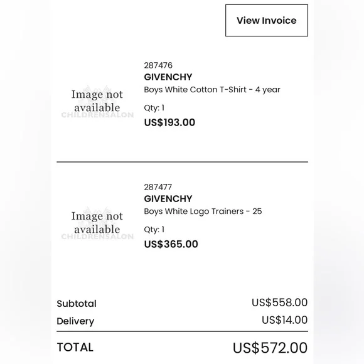
Task: Open the View Invoice button
Action: tap(267, 21)
